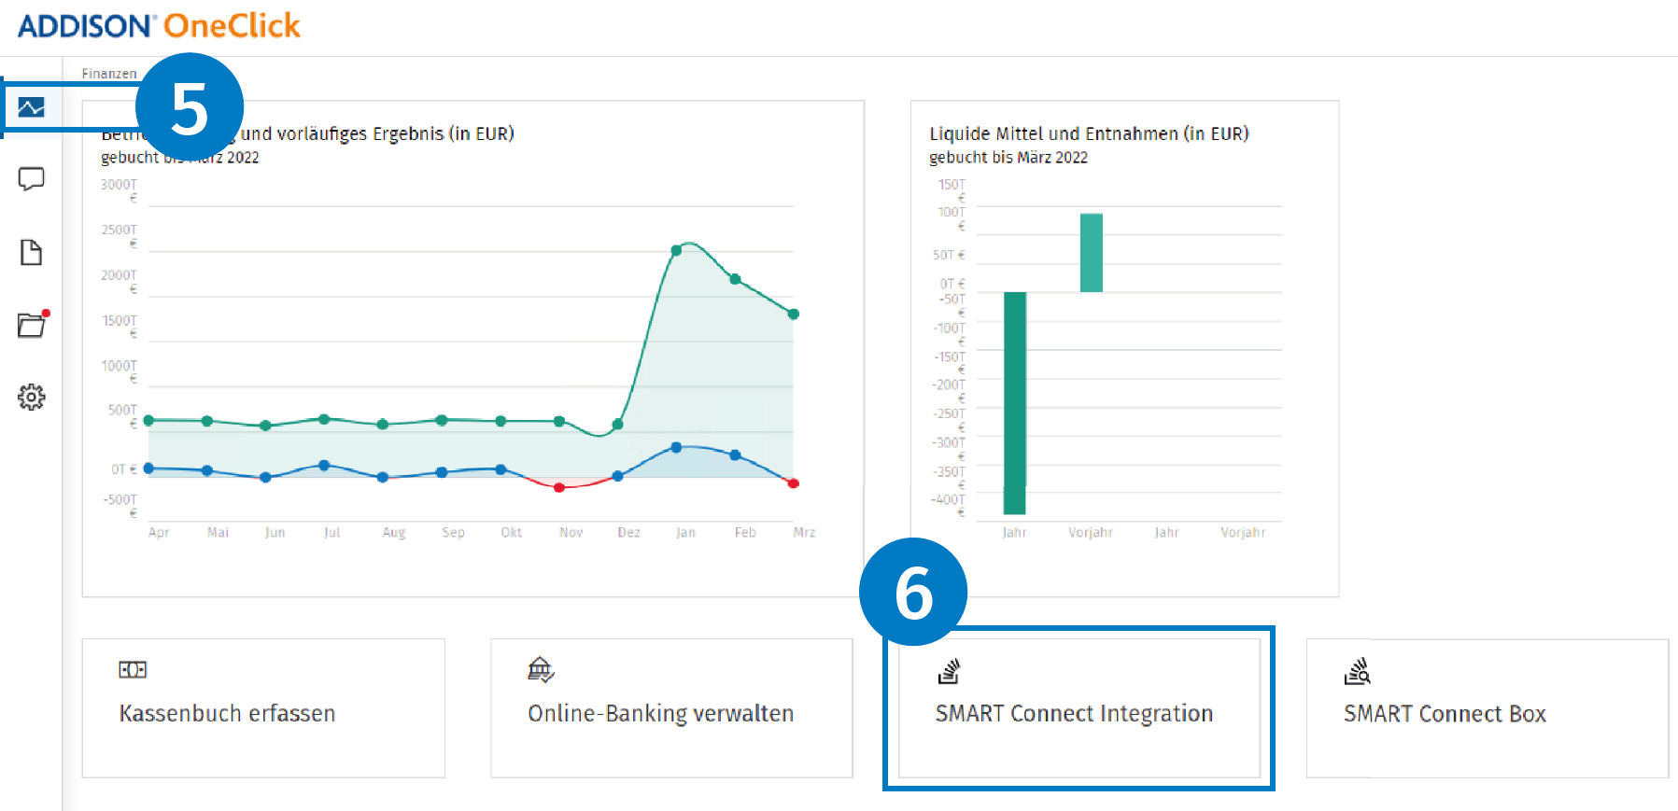This screenshot has height=811, width=1678.
Task: Click the -400T € axis value
Action: tap(949, 505)
